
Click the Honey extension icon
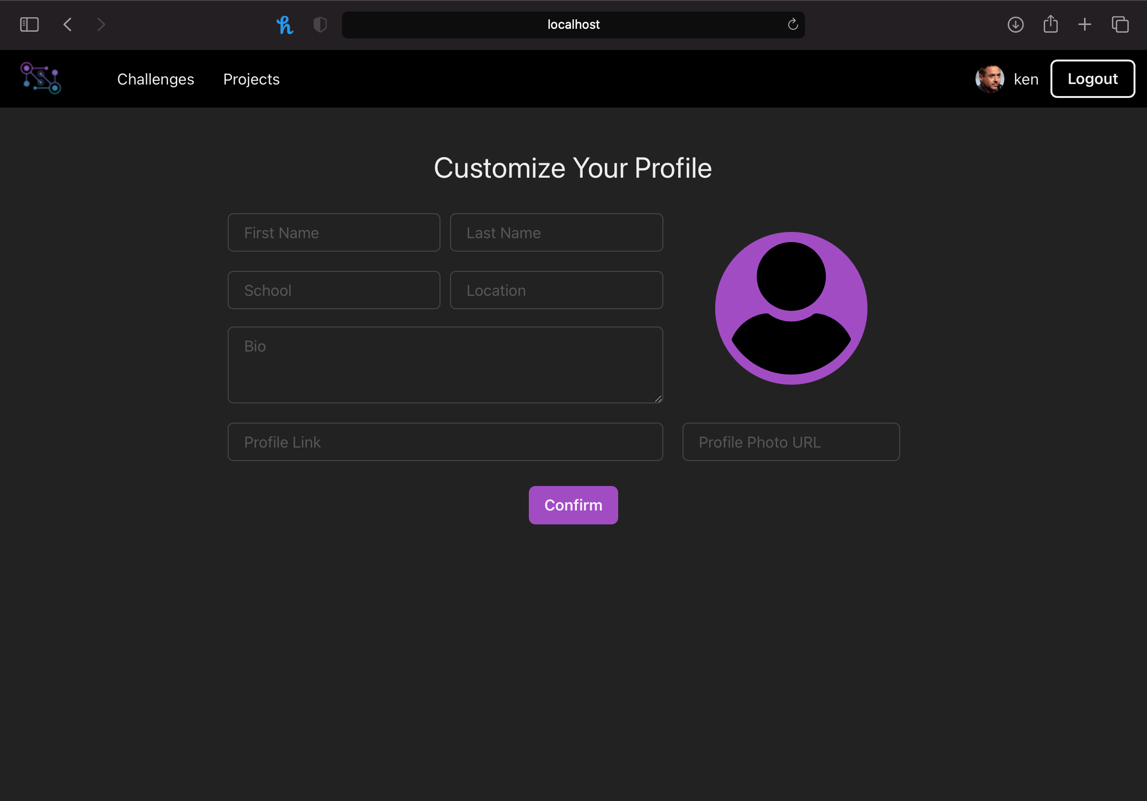(x=285, y=24)
